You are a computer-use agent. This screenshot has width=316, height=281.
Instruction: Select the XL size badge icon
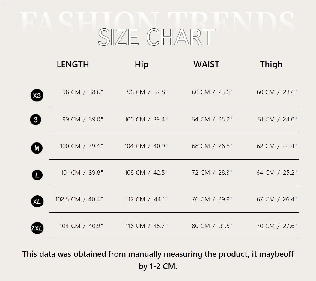37,201
